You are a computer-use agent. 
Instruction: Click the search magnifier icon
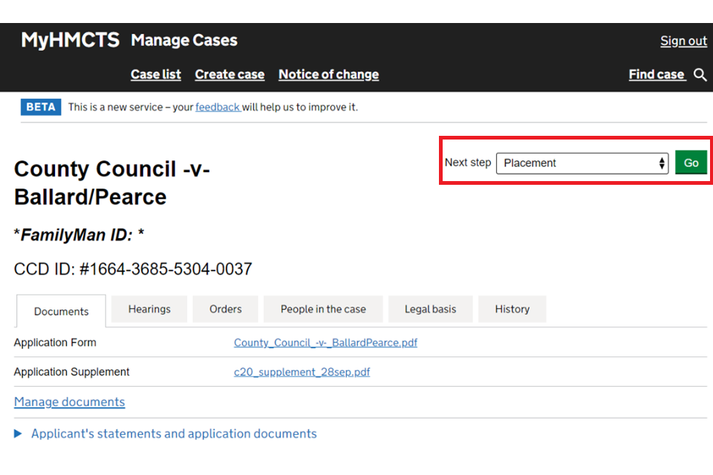tap(700, 75)
